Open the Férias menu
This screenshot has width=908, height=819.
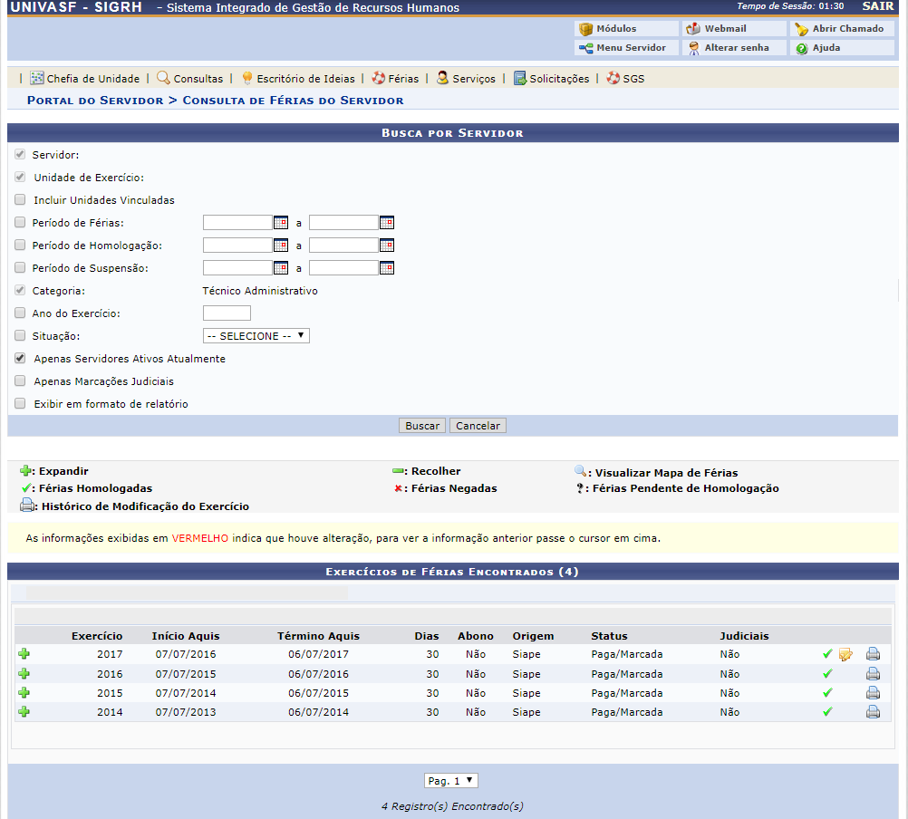395,79
